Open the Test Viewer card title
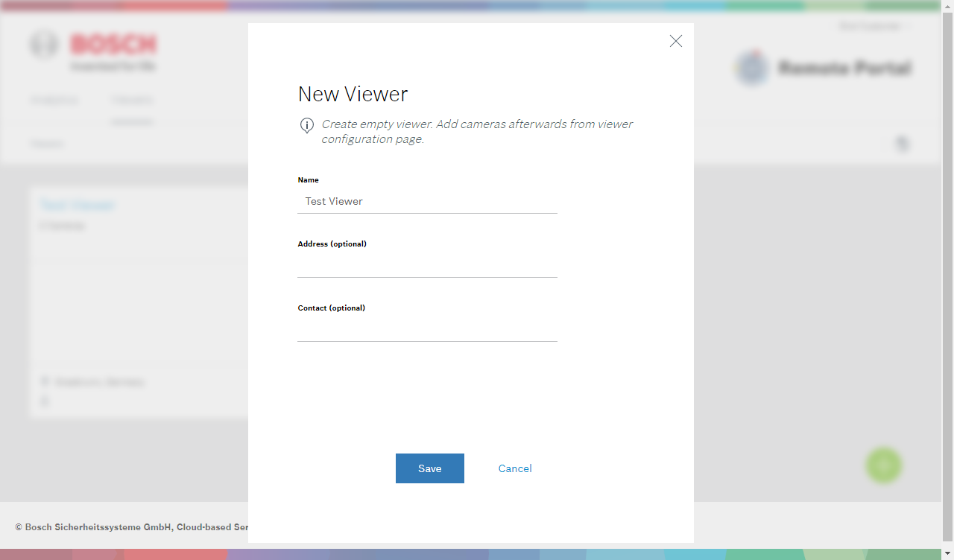 point(78,206)
